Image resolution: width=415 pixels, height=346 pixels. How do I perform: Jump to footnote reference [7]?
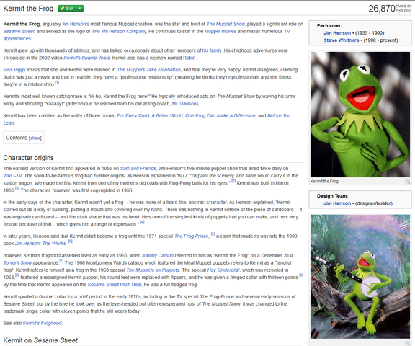pos(61,261)
